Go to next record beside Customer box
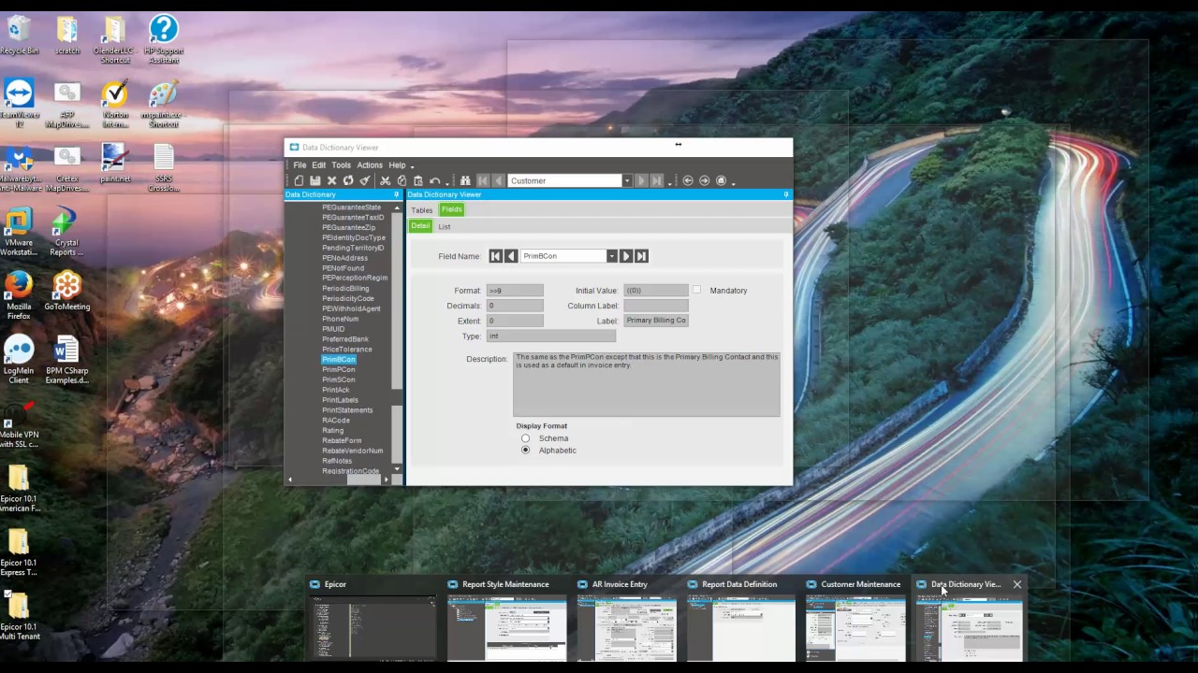Screen dimensions: 1198x673 pos(641,180)
